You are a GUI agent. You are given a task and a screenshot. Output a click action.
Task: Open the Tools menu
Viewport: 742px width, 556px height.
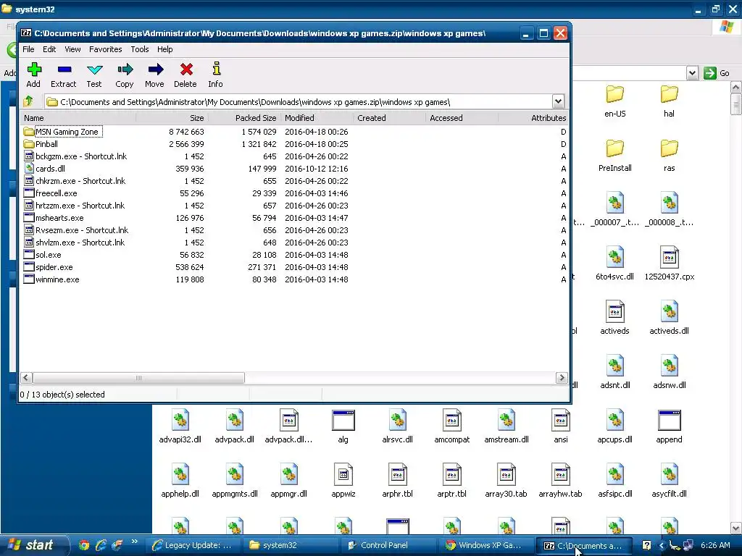[x=140, y=49]
